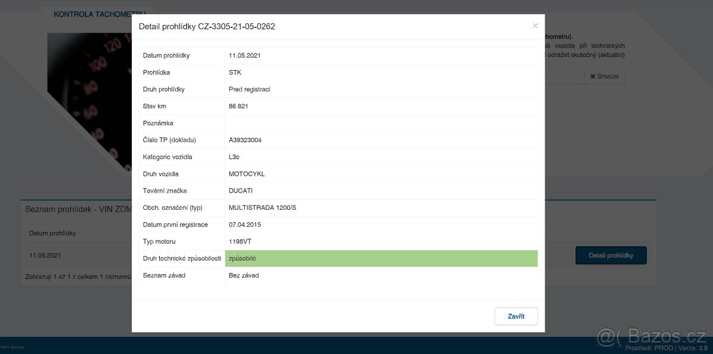Click the 'Seznam závad' label

click(x=164, y=276)
